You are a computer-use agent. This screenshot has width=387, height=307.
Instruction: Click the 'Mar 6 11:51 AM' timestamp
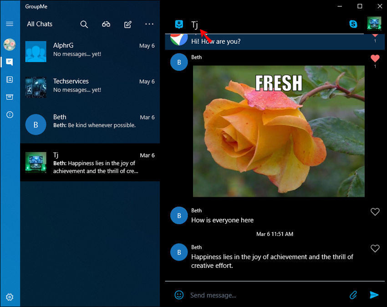tap(275, 234)
